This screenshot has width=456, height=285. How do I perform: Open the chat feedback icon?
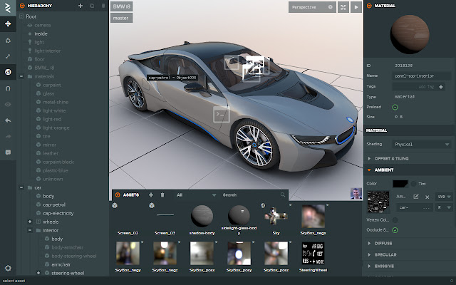pos(8,152)
